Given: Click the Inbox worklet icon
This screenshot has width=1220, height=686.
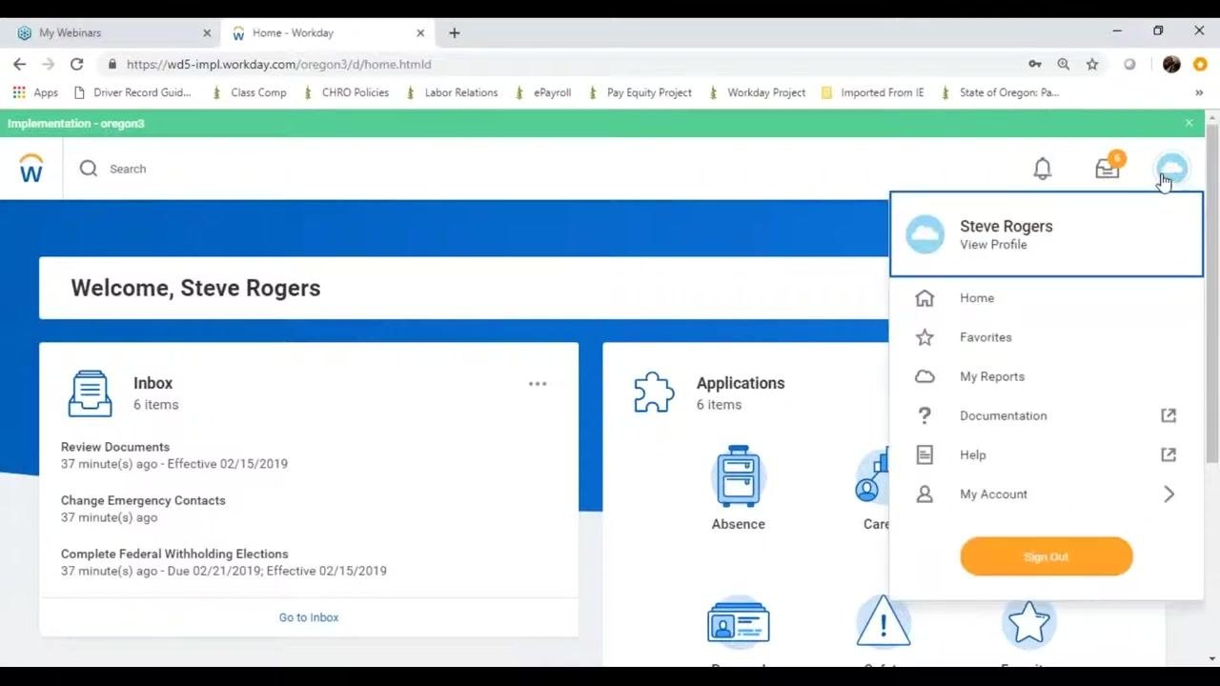Looking at the screenshot, I should coord(90,393).
